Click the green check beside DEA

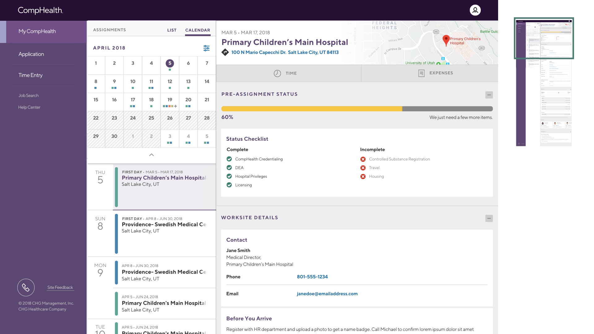click(x=229, y=168)
